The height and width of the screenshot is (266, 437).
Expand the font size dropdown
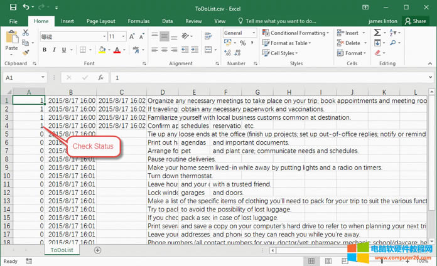[122, 36]
